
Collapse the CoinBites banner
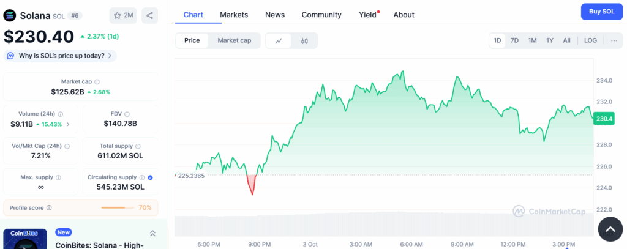[x=152, y=233]
